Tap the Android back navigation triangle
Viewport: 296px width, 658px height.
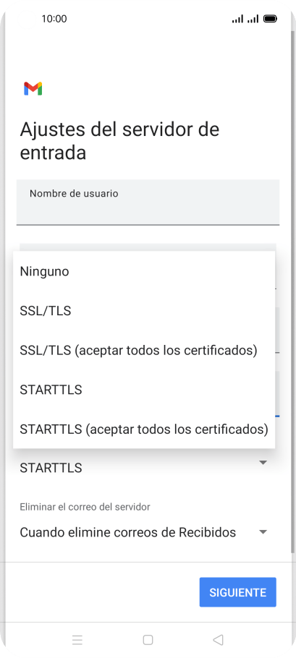[218, 639]
